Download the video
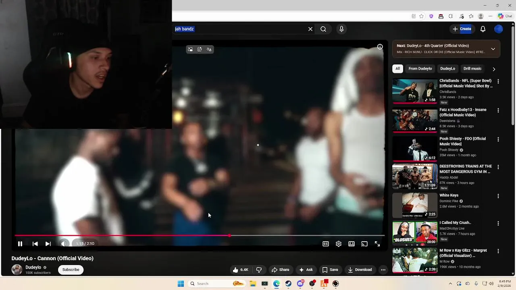This screenshot has width=516, height=290. point(360,270)
